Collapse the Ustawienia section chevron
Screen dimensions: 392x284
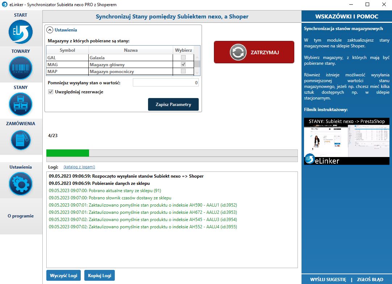(50, 30)
